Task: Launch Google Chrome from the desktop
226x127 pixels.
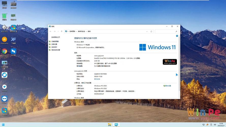Action: (x=5, y=53)
